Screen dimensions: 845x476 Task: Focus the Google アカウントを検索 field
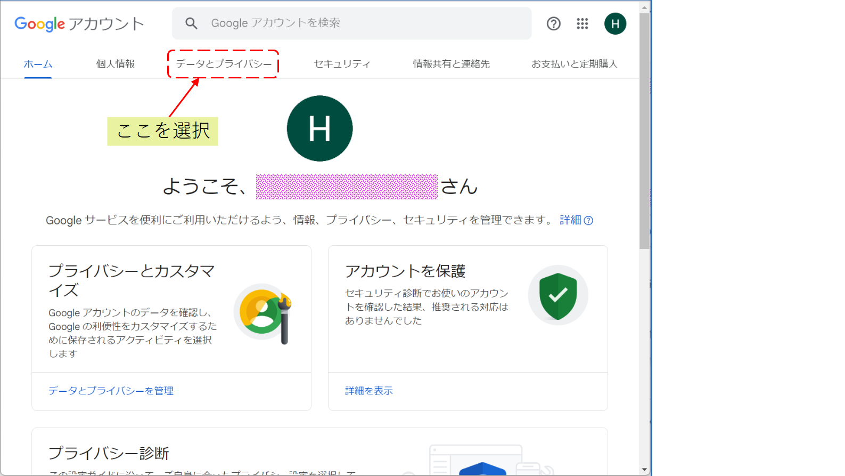tap(351, 23)
